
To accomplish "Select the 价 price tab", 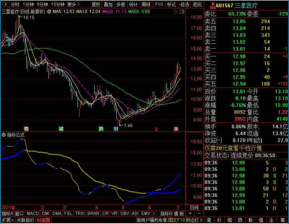I will click(219, 220).
